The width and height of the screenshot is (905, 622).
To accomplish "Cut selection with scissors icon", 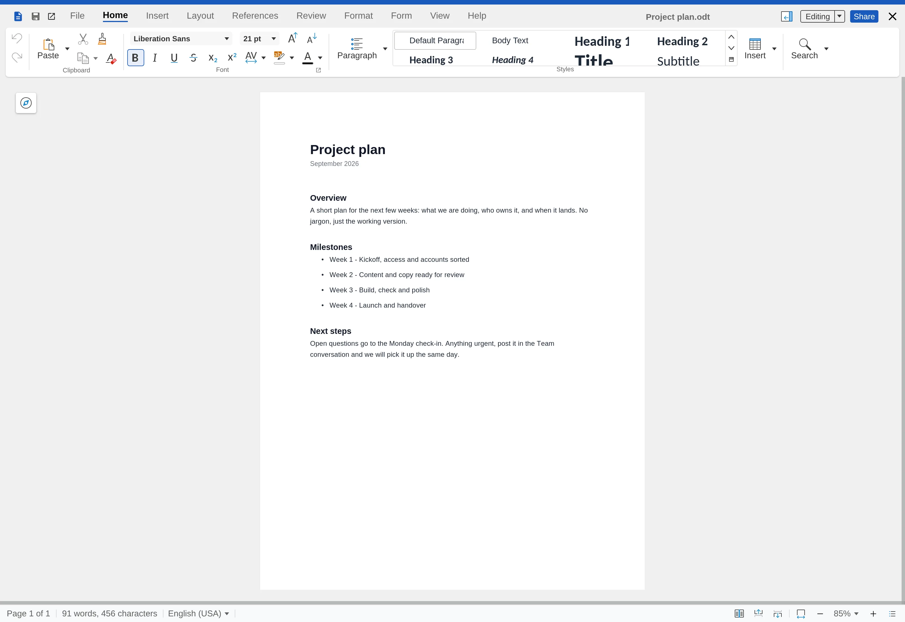I will coord(83,38).
